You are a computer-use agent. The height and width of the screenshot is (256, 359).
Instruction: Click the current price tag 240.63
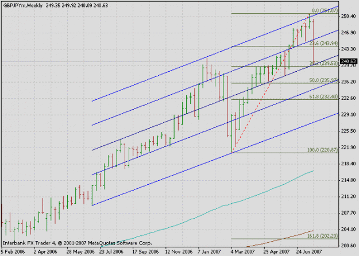[349, 61]
